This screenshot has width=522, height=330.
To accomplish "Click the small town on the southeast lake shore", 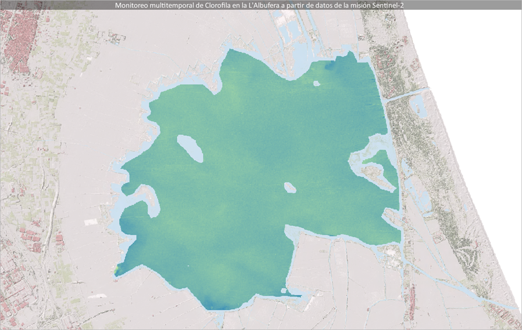I will tap(391, 252).
